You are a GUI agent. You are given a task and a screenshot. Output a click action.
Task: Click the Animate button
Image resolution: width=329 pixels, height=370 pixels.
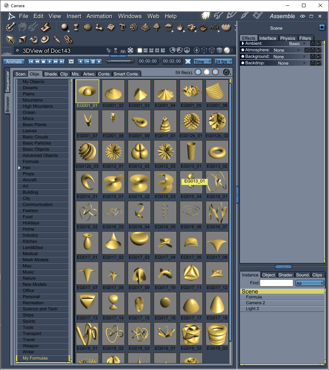coord(14,61)
